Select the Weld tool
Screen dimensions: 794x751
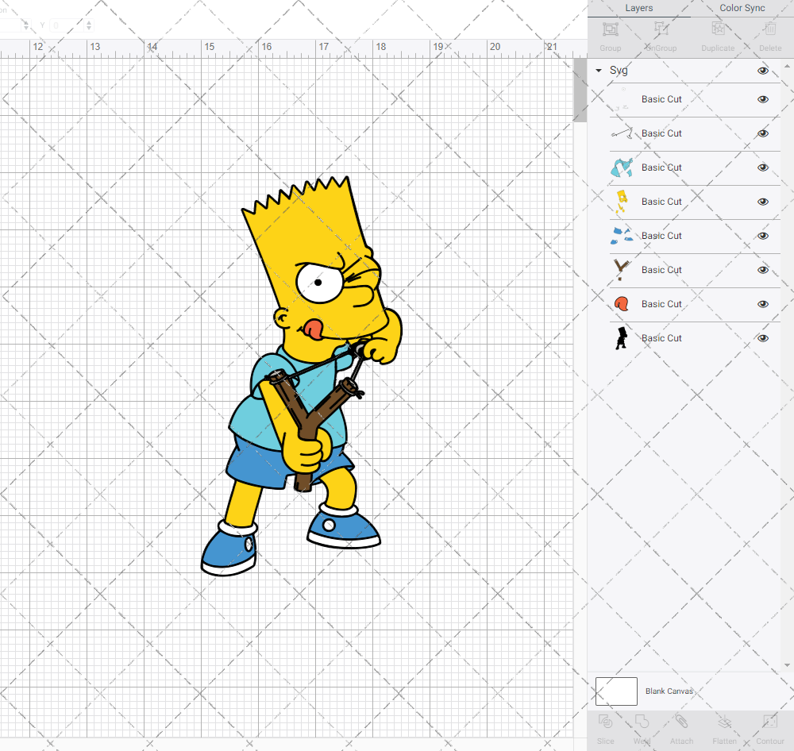tap(642, 726)
